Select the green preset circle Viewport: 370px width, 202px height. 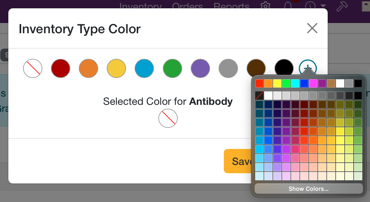point(172,68)
